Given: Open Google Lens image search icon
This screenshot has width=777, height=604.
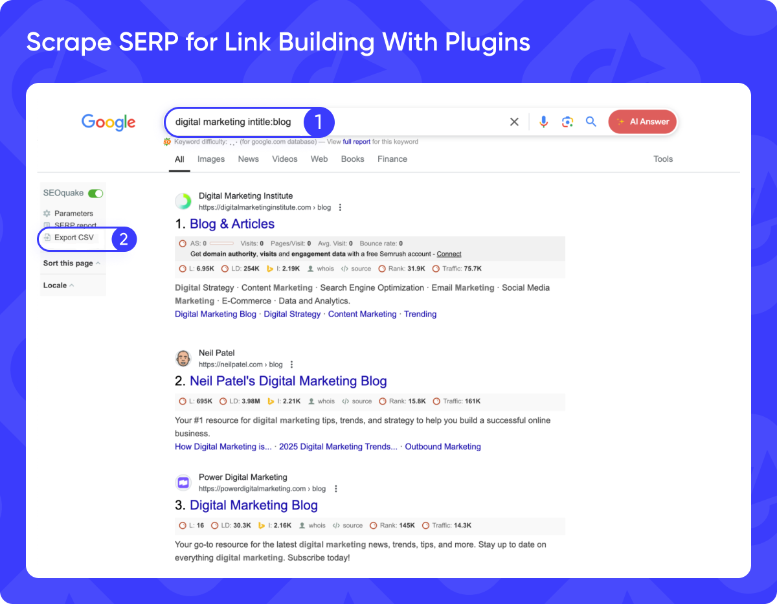Looking at the screenshot, I should 567,122.
